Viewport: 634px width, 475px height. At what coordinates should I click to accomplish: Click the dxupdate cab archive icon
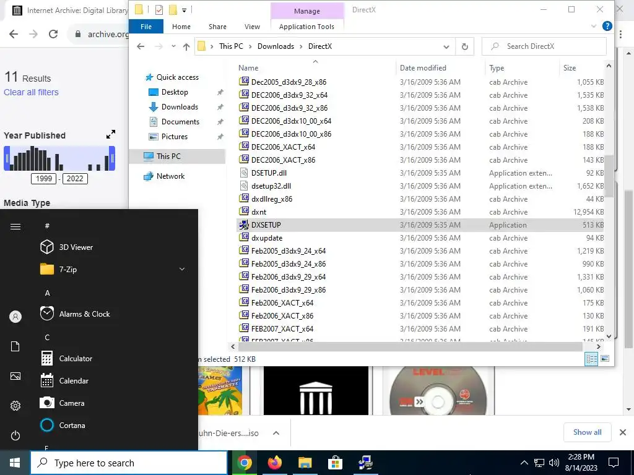click(244, 238)
